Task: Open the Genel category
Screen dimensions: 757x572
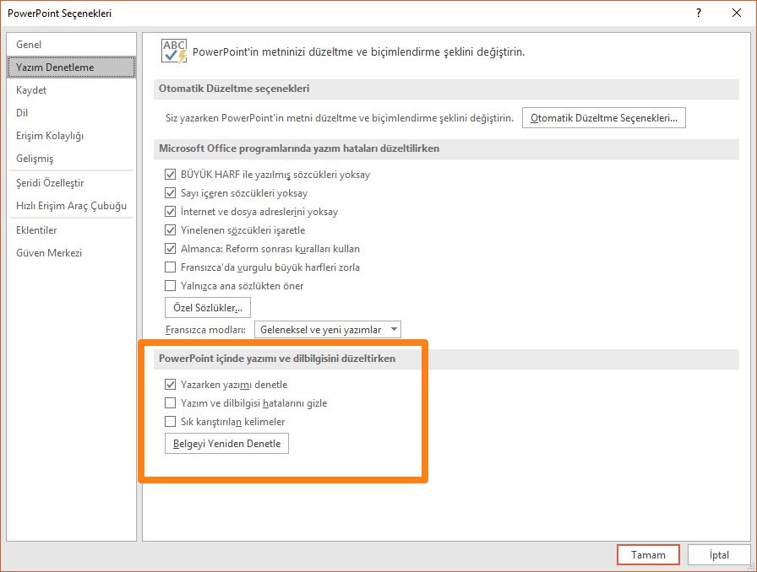Action: [72, 45]
